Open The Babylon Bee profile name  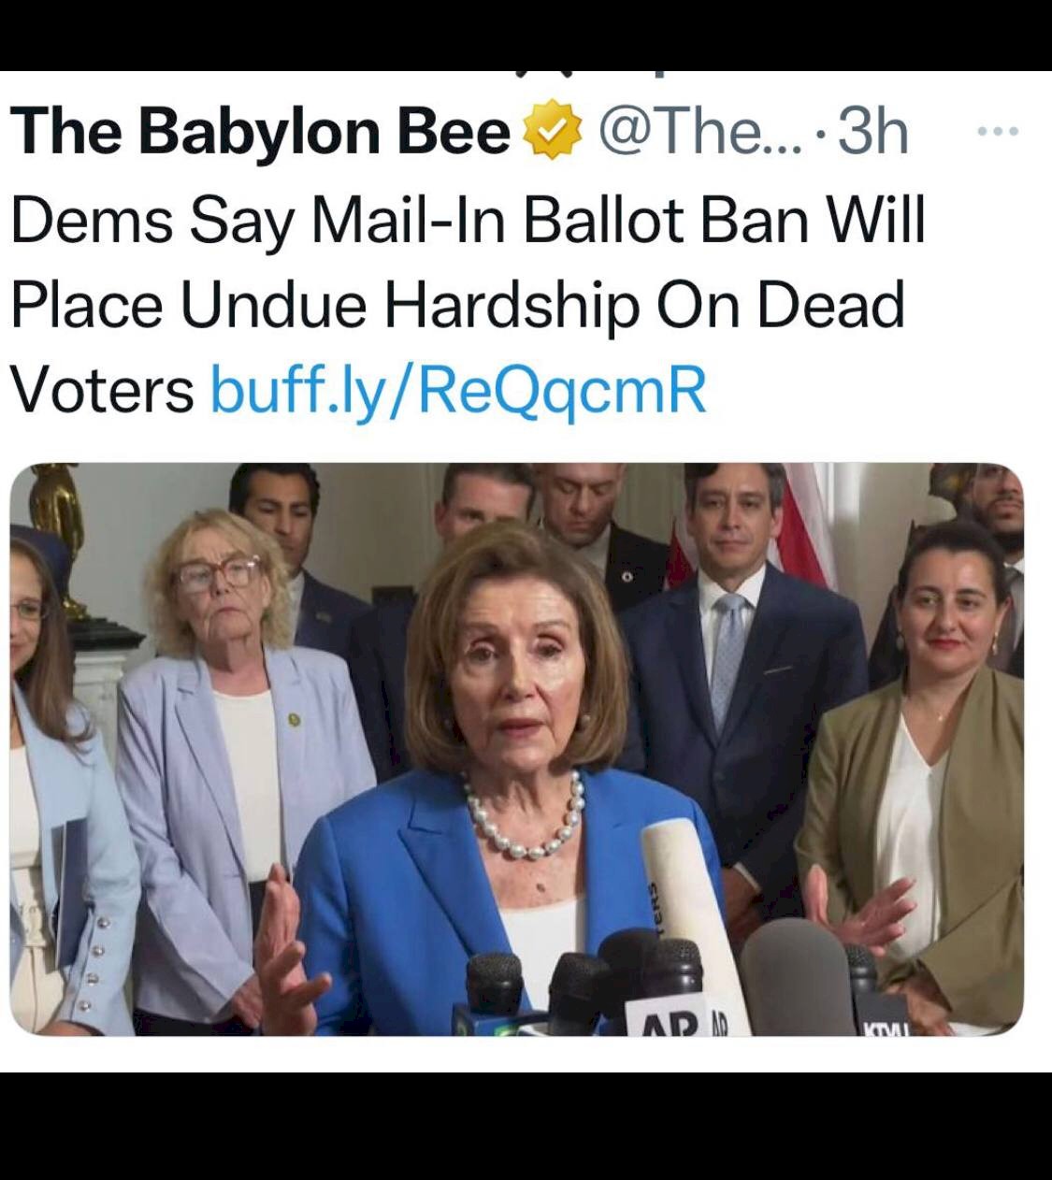click(x=260, y=131)
